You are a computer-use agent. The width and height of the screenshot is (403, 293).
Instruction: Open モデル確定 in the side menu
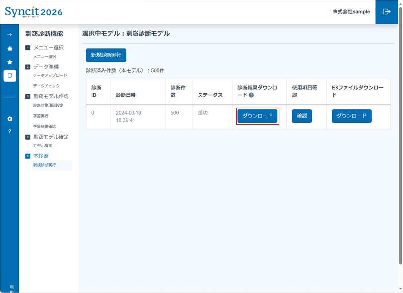tap(42, 146)
